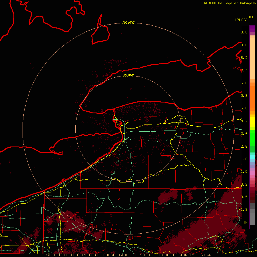
Task: Click the 4.2 value on color scale
Action: coord(244,121)
